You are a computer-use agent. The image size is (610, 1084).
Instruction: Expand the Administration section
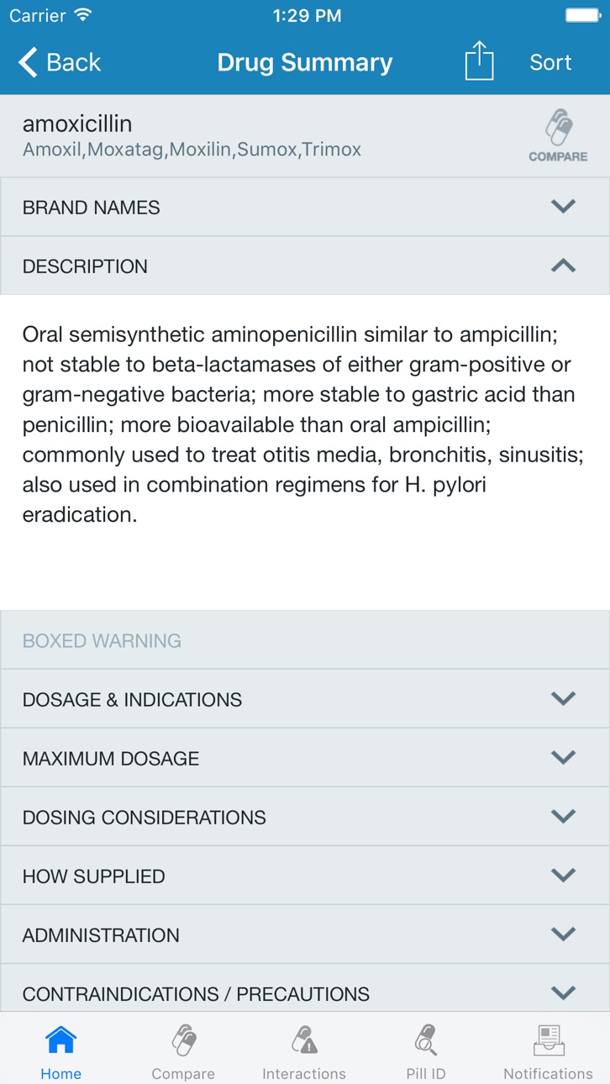tap(305, 934)
